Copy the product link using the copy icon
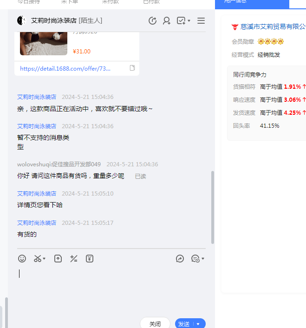The width and height of the screenshot is (306, 328). (132, 68)
